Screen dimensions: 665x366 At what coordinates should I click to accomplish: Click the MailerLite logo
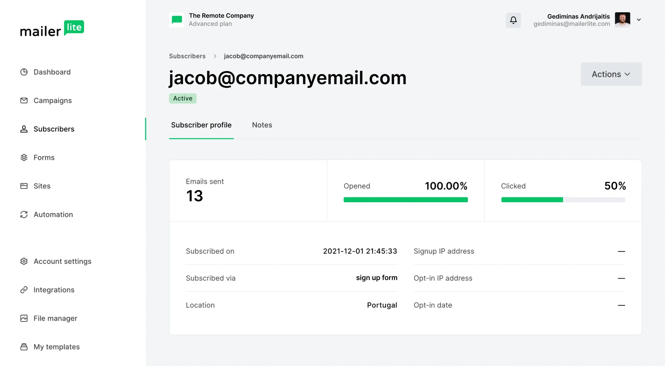[52, 29]
